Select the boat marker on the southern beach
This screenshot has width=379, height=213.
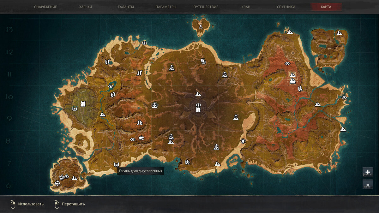217,163
